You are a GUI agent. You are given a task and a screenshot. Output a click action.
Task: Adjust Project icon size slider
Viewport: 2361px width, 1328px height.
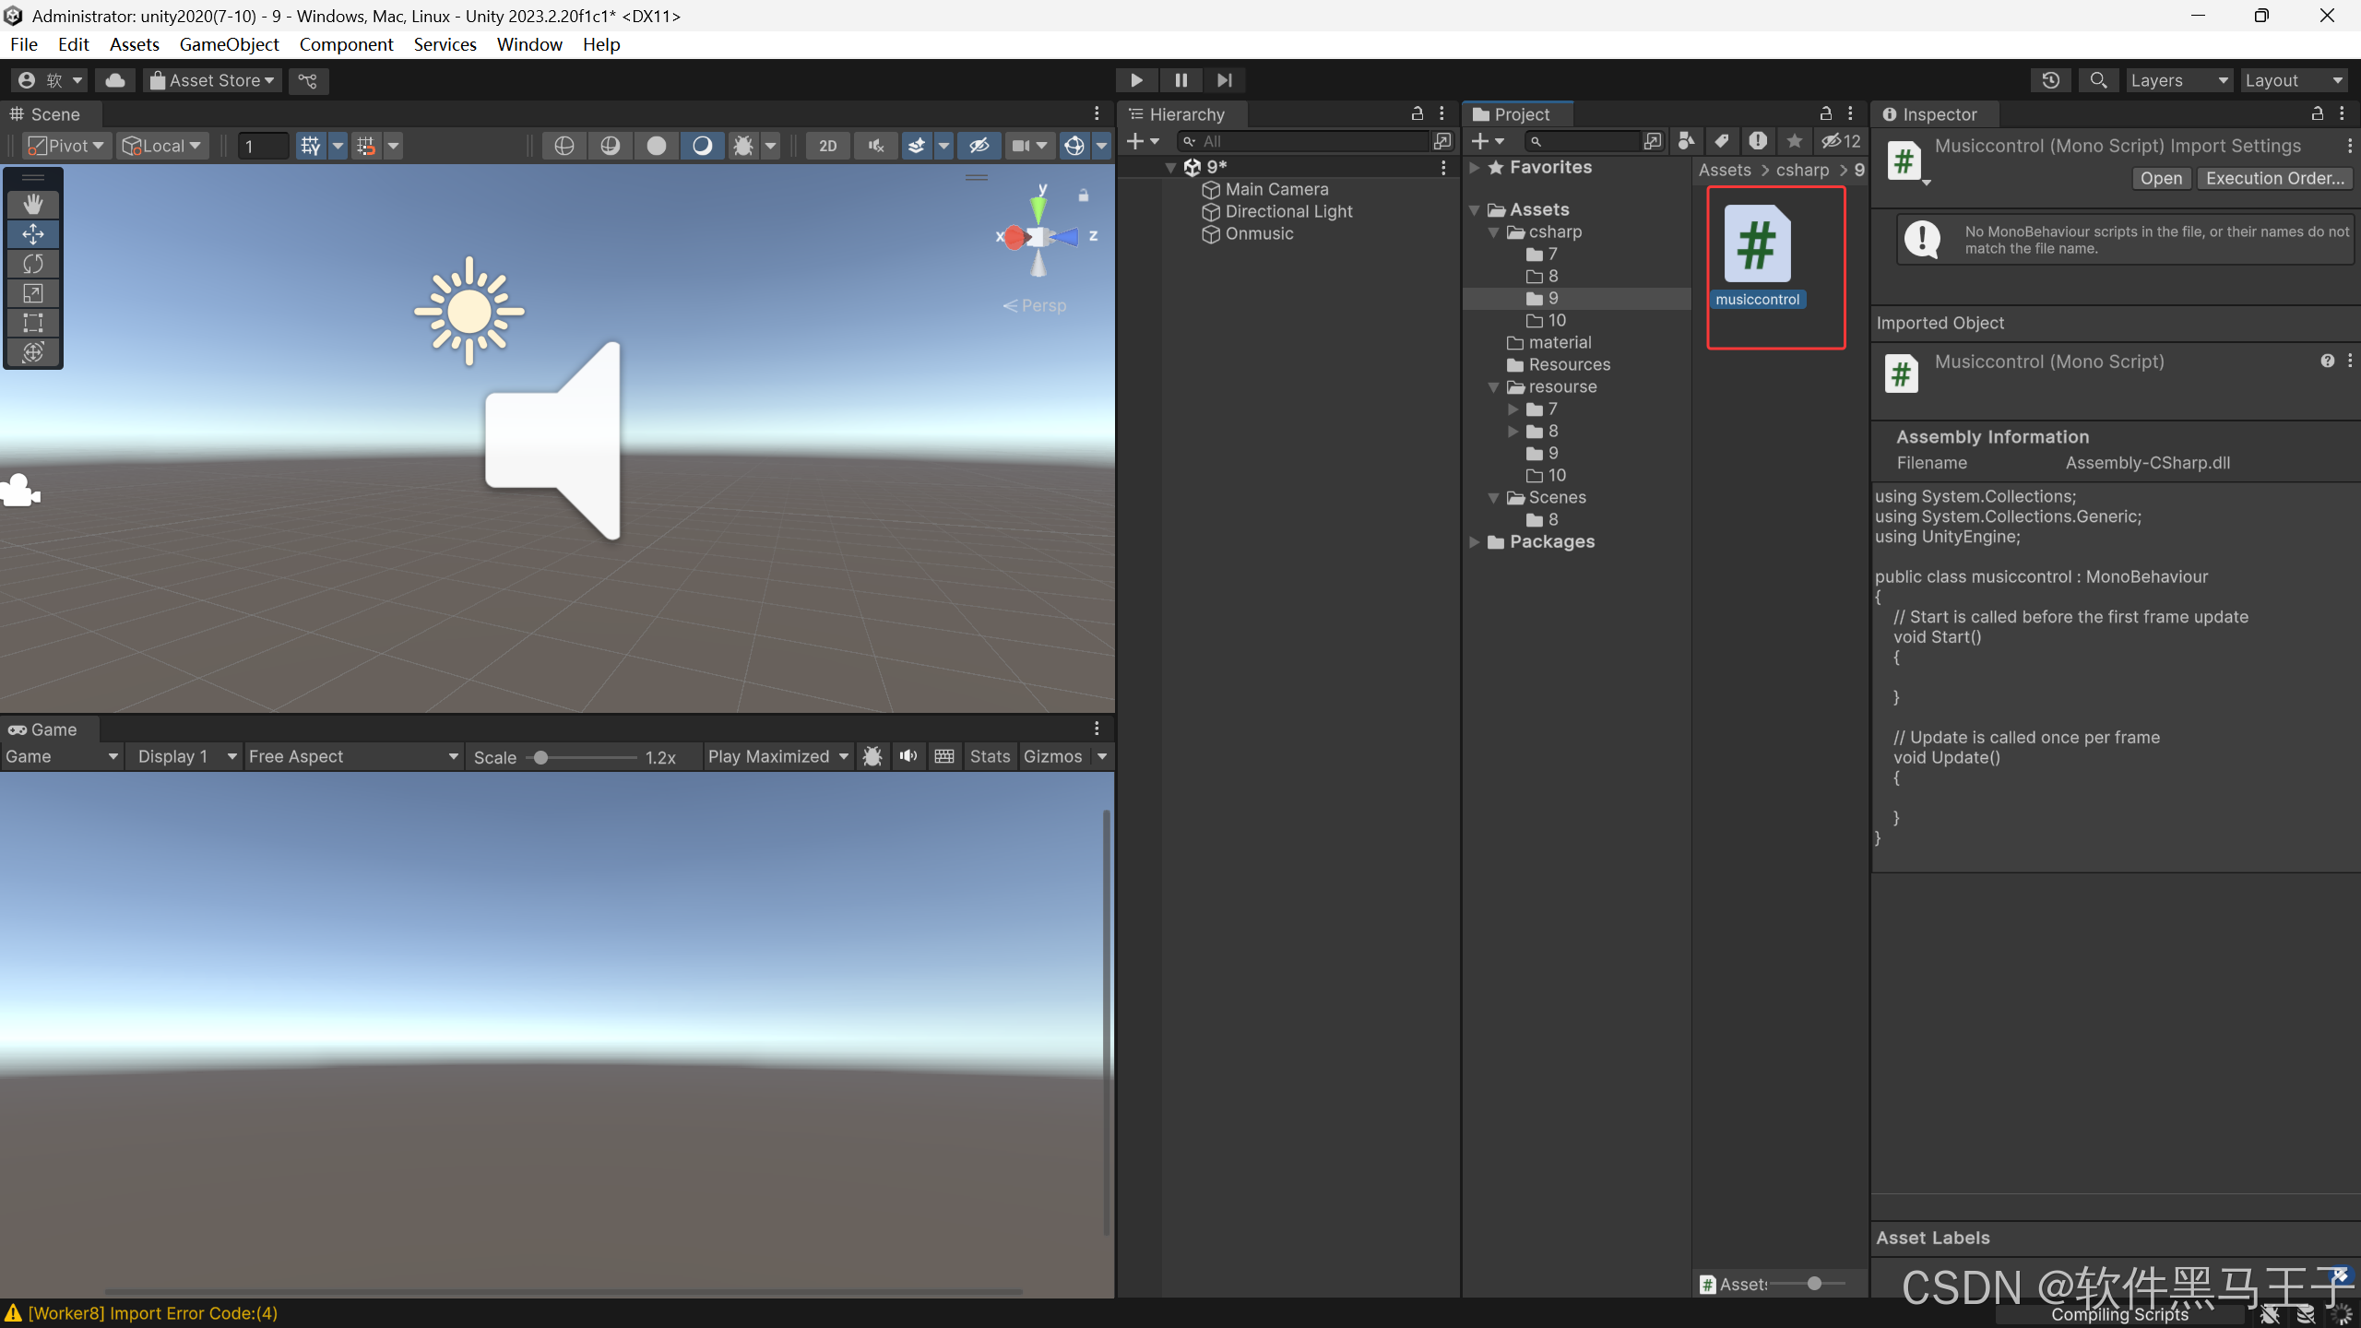click(x=1808, y=1284)
